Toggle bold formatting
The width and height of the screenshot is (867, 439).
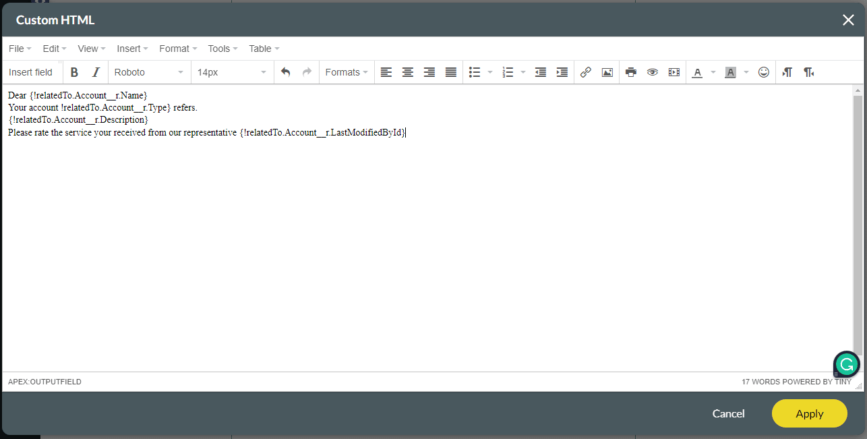click(x=75, y=72)
